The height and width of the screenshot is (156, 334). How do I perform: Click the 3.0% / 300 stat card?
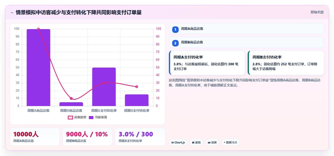pyautogui.click(x=140, y=137)
